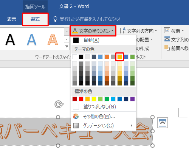Click the 文字列の方向 icon
This screenshot has height=150, width=189.
tap(122, 30)
